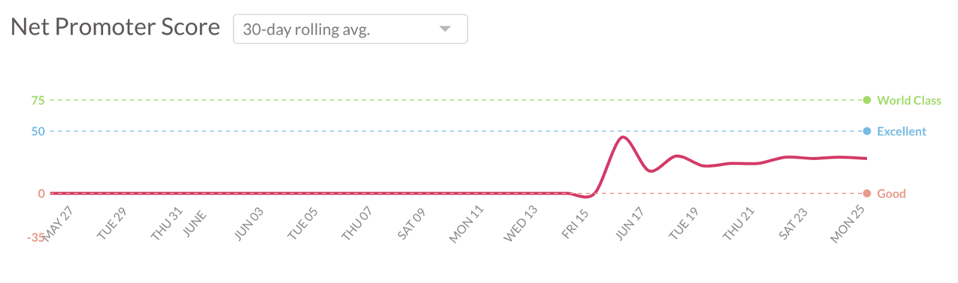Select the Excellent legend label
This screenshot has width=958, height=283.
901,131
